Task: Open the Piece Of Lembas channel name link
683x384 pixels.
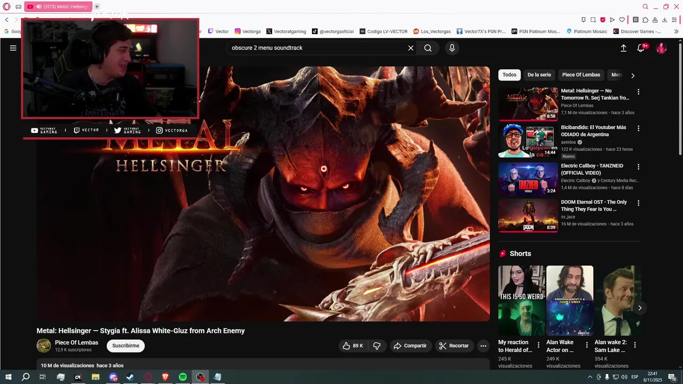Action: (x=76, y=343)
